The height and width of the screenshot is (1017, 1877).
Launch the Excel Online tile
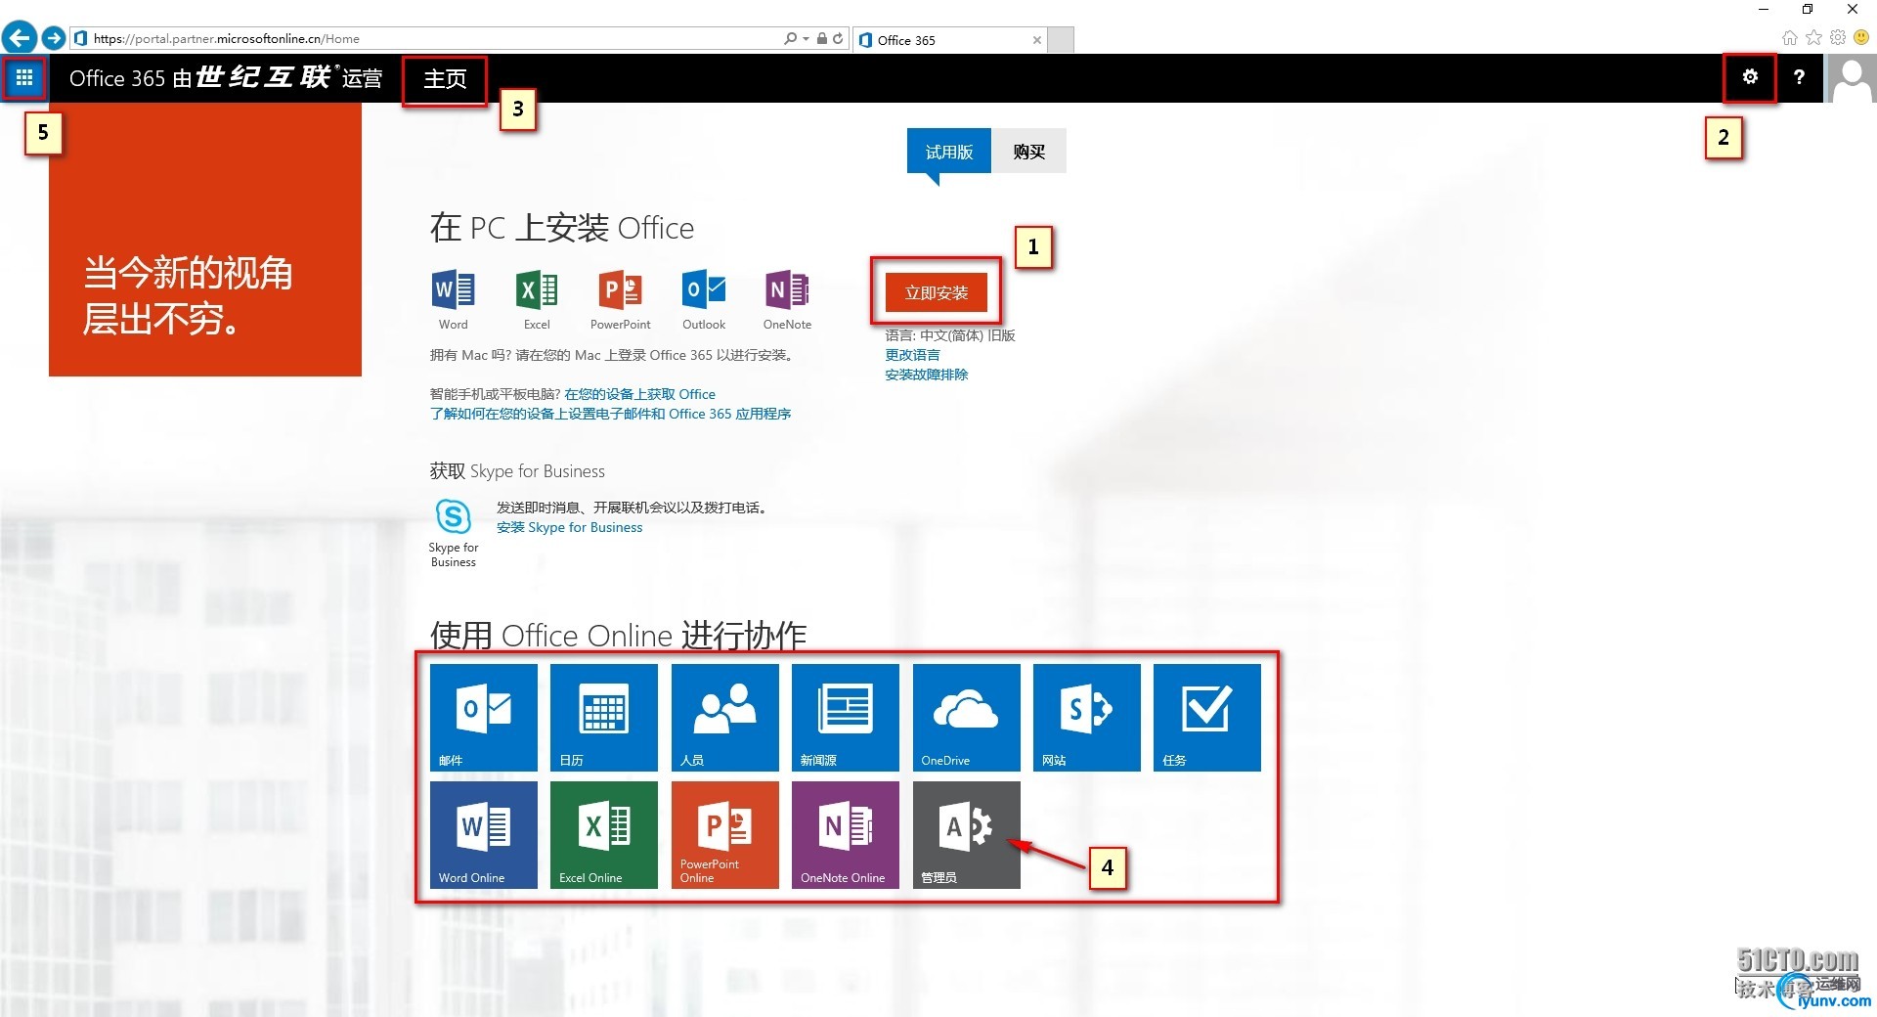click(604, 835)
